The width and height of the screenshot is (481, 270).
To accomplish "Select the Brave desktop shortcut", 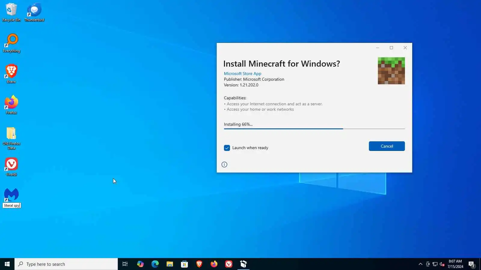I will 11,74.
